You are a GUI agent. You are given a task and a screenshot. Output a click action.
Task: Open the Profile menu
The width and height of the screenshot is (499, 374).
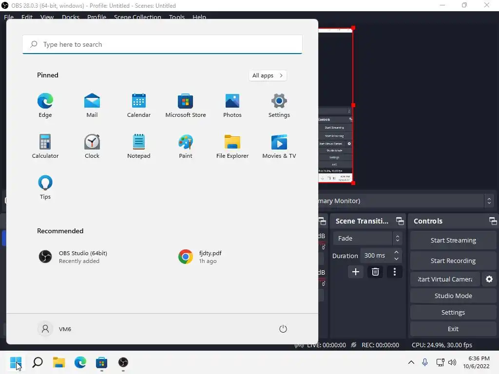coord(97,17)
